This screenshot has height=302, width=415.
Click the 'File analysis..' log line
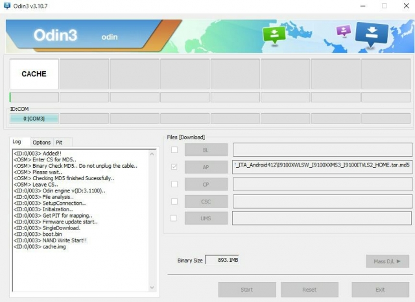click(x=43, y=197)
